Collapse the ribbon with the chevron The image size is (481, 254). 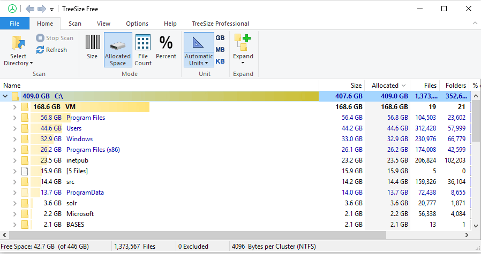pos(475,23)
